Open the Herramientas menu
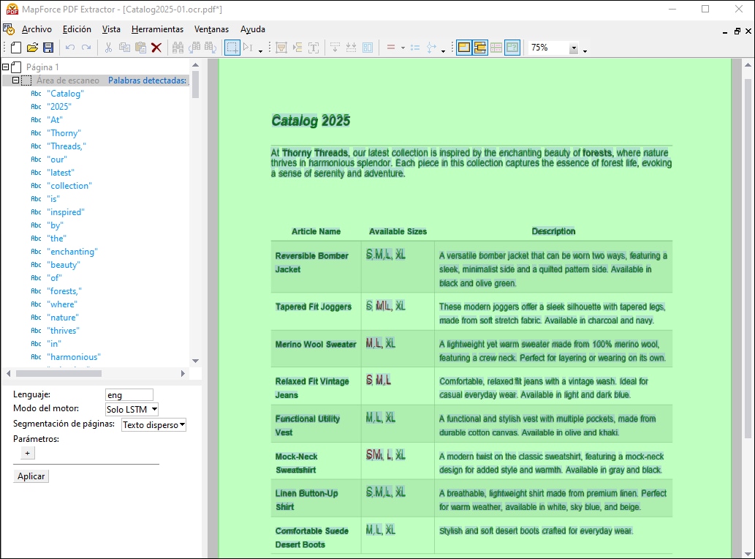This screenshot has height=559, width=755. click(x=157, y=29)
